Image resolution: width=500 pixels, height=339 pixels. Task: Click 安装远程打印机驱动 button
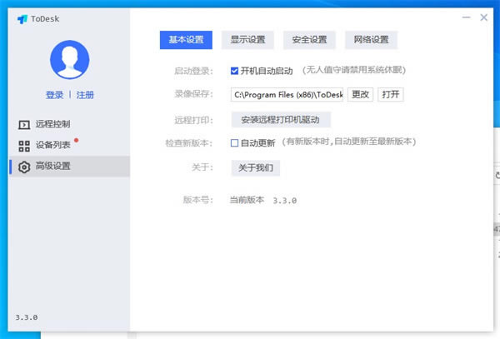tap(281, 120)
